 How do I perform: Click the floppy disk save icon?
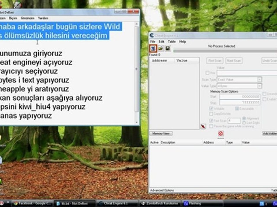click(168, 48)
